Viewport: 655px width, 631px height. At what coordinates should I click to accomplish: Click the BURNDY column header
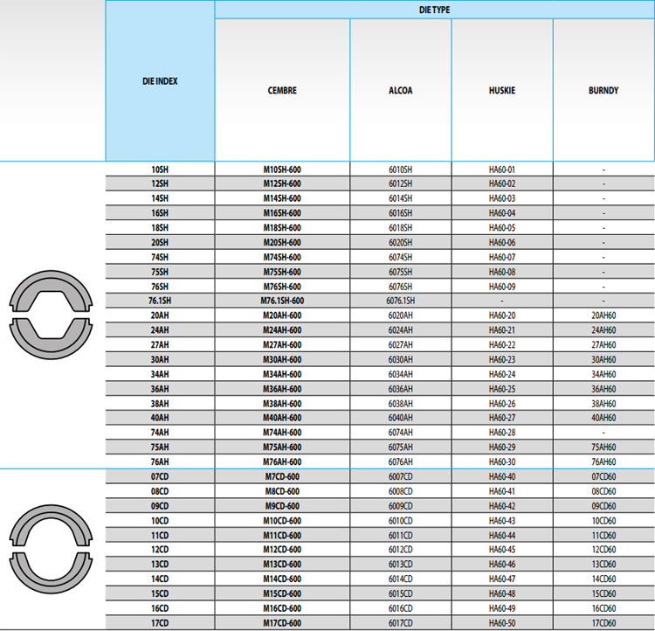[603, 90]
